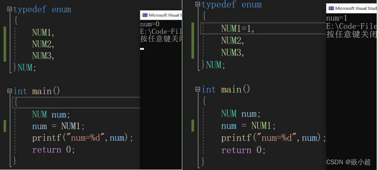Screen dimensions: 378x170
Task: Click "num = NUM1;" line beside num=0 console
Action: [58, 126]
